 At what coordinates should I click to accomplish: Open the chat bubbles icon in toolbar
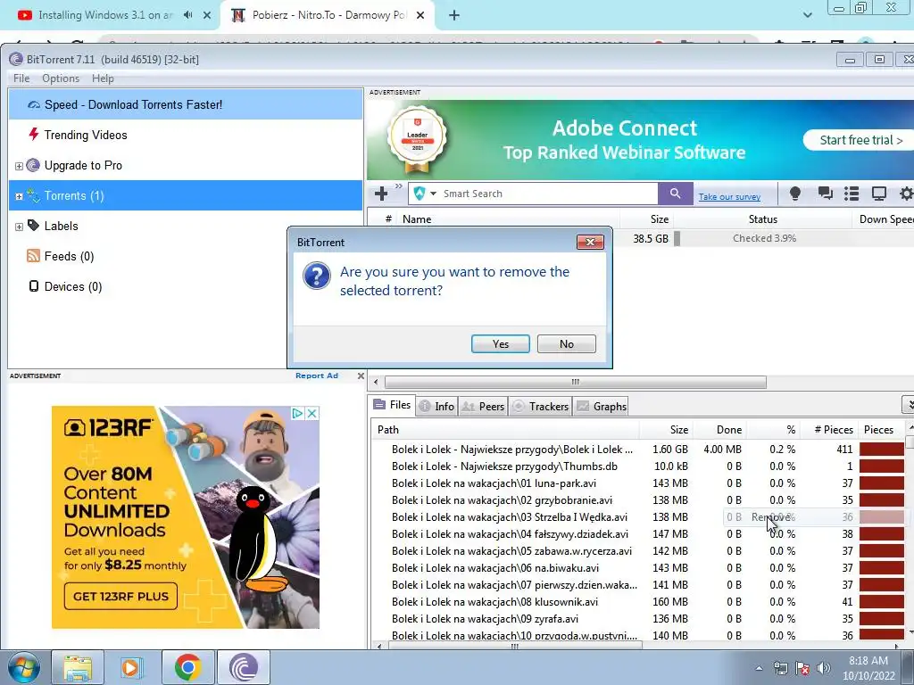(x=825, y=194)
